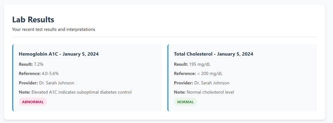Click the Result label in A1C card
333x123 pixels.
26,64
